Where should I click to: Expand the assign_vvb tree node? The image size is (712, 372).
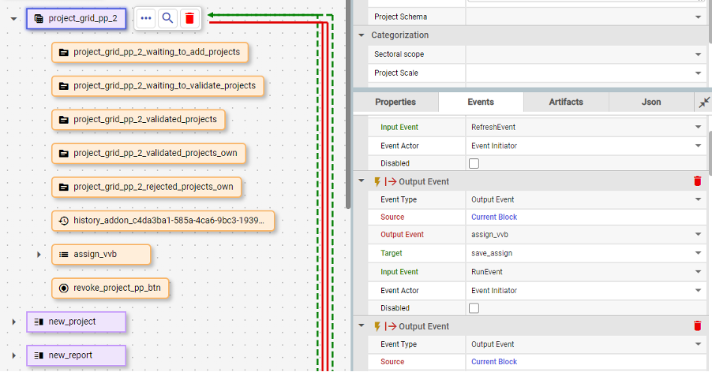(39, 255)
